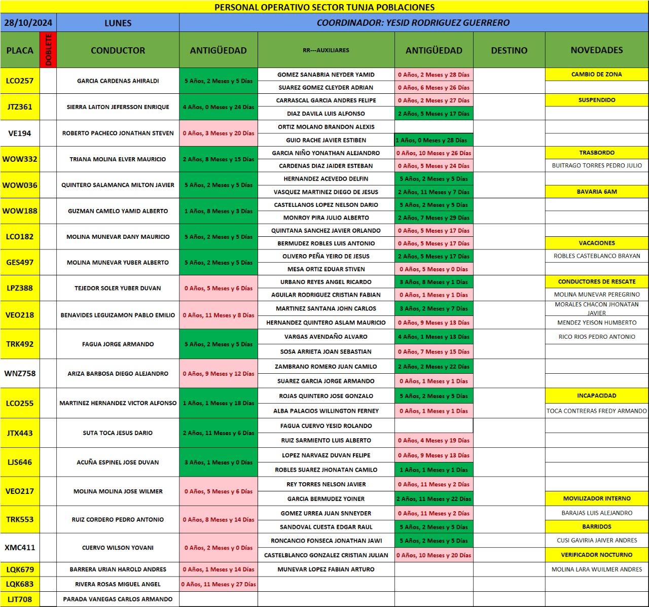The width and height of the screenshot is (649, 607).
Task: Select conductor SIERRA LAITON JEFERSSON ENRIQUE
Action: click(x=118, y=107)
